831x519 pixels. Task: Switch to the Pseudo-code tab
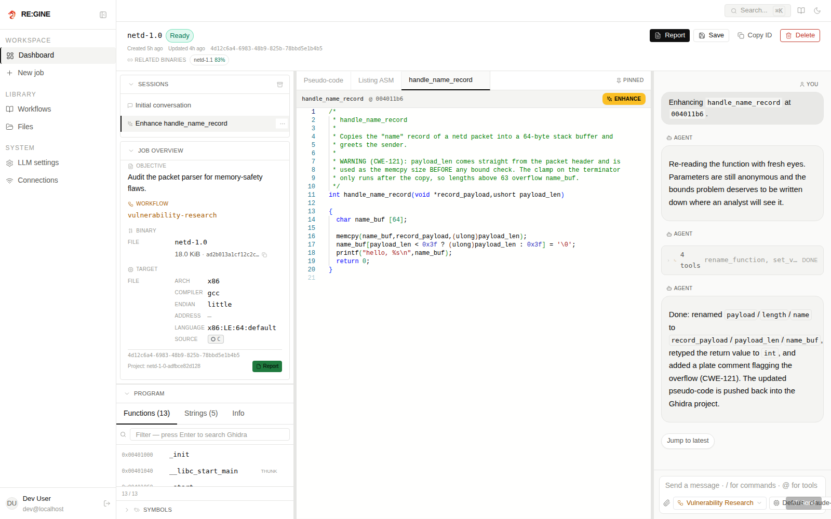pyautogui.click(x=323, y=80)
